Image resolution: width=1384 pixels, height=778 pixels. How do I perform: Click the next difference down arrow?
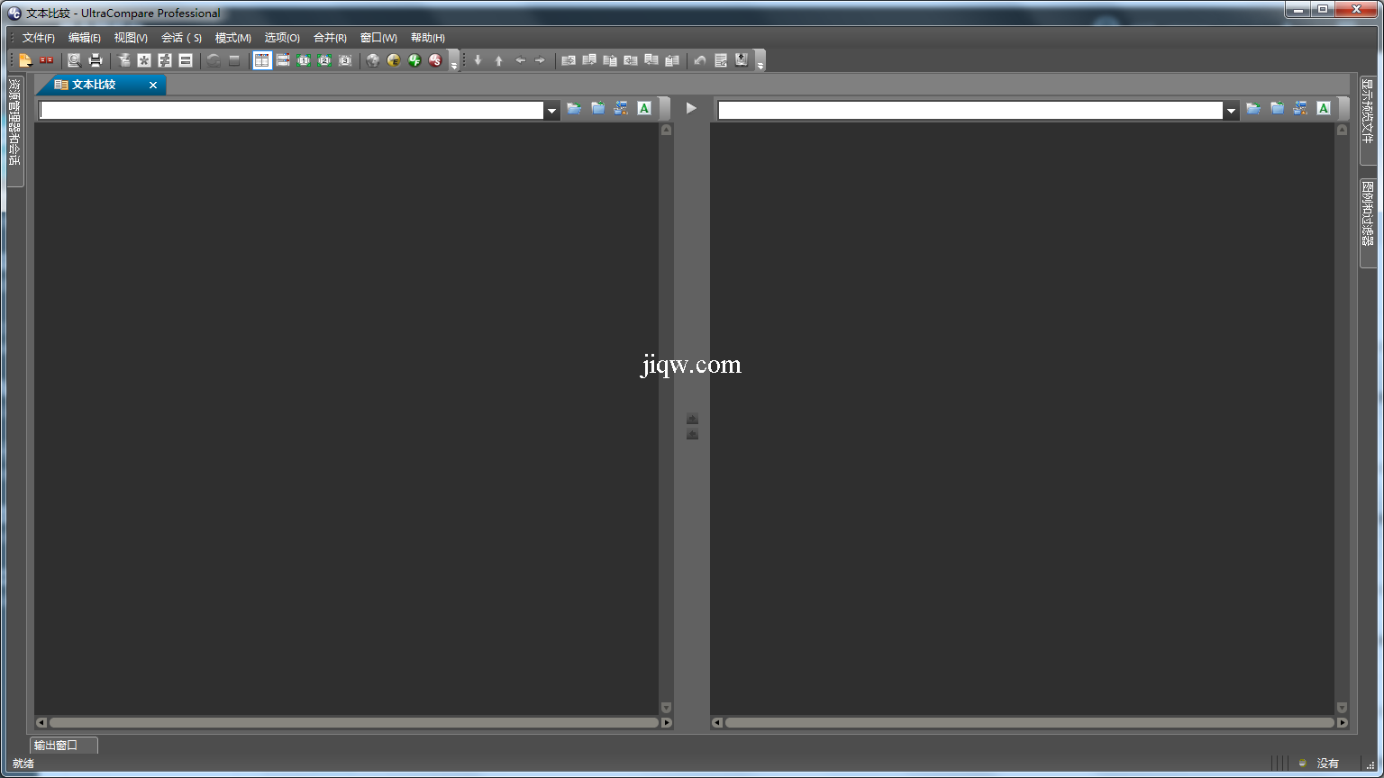(478, 60)
